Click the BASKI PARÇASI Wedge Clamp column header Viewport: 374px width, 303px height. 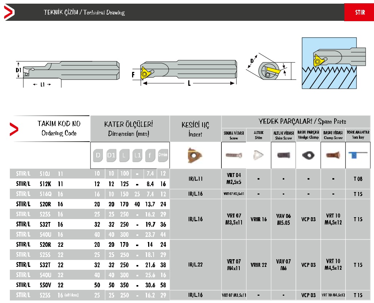click(x=308, y=135)
